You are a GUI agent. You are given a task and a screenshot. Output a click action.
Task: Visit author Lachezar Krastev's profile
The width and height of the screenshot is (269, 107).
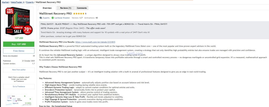(62, 18)
